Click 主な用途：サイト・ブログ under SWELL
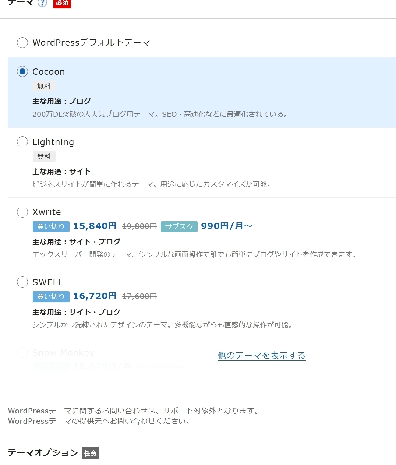Screen dimensions: 396x465 pos(76,312)
